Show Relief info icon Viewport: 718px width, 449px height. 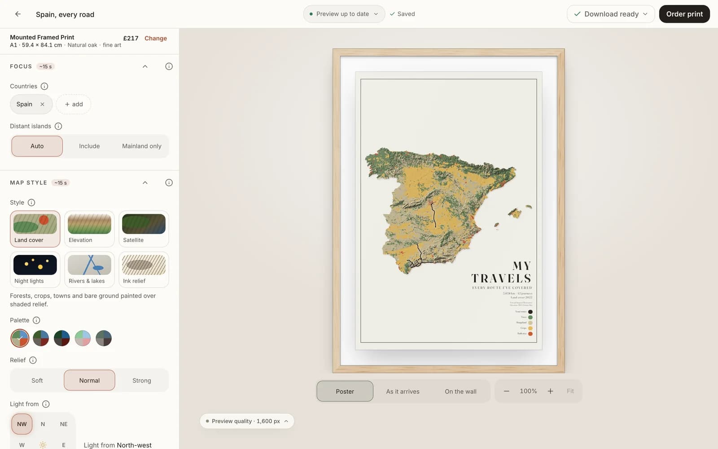click(33, 360)
